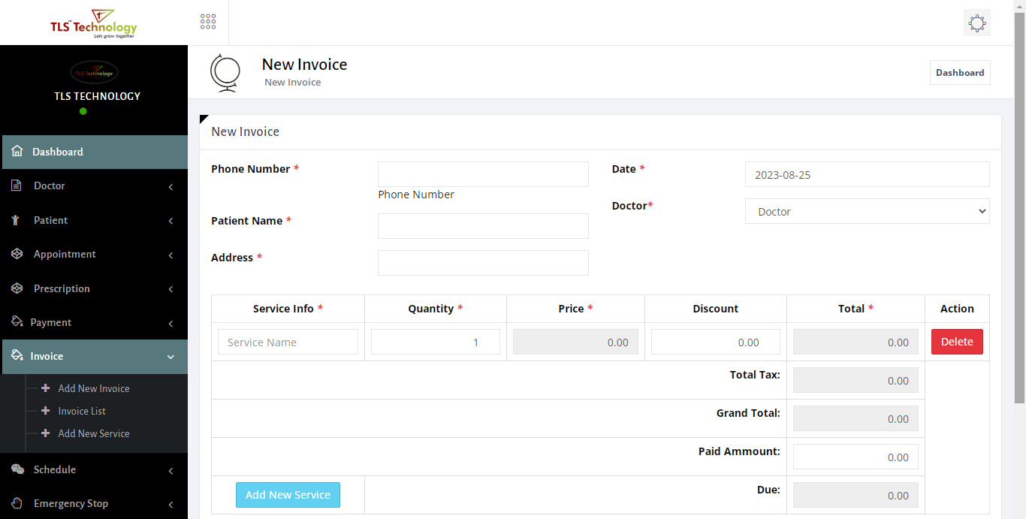Click the Paid Ammount input field
The height and width of the screenshot is (519, 1026).
coord(856,457)
